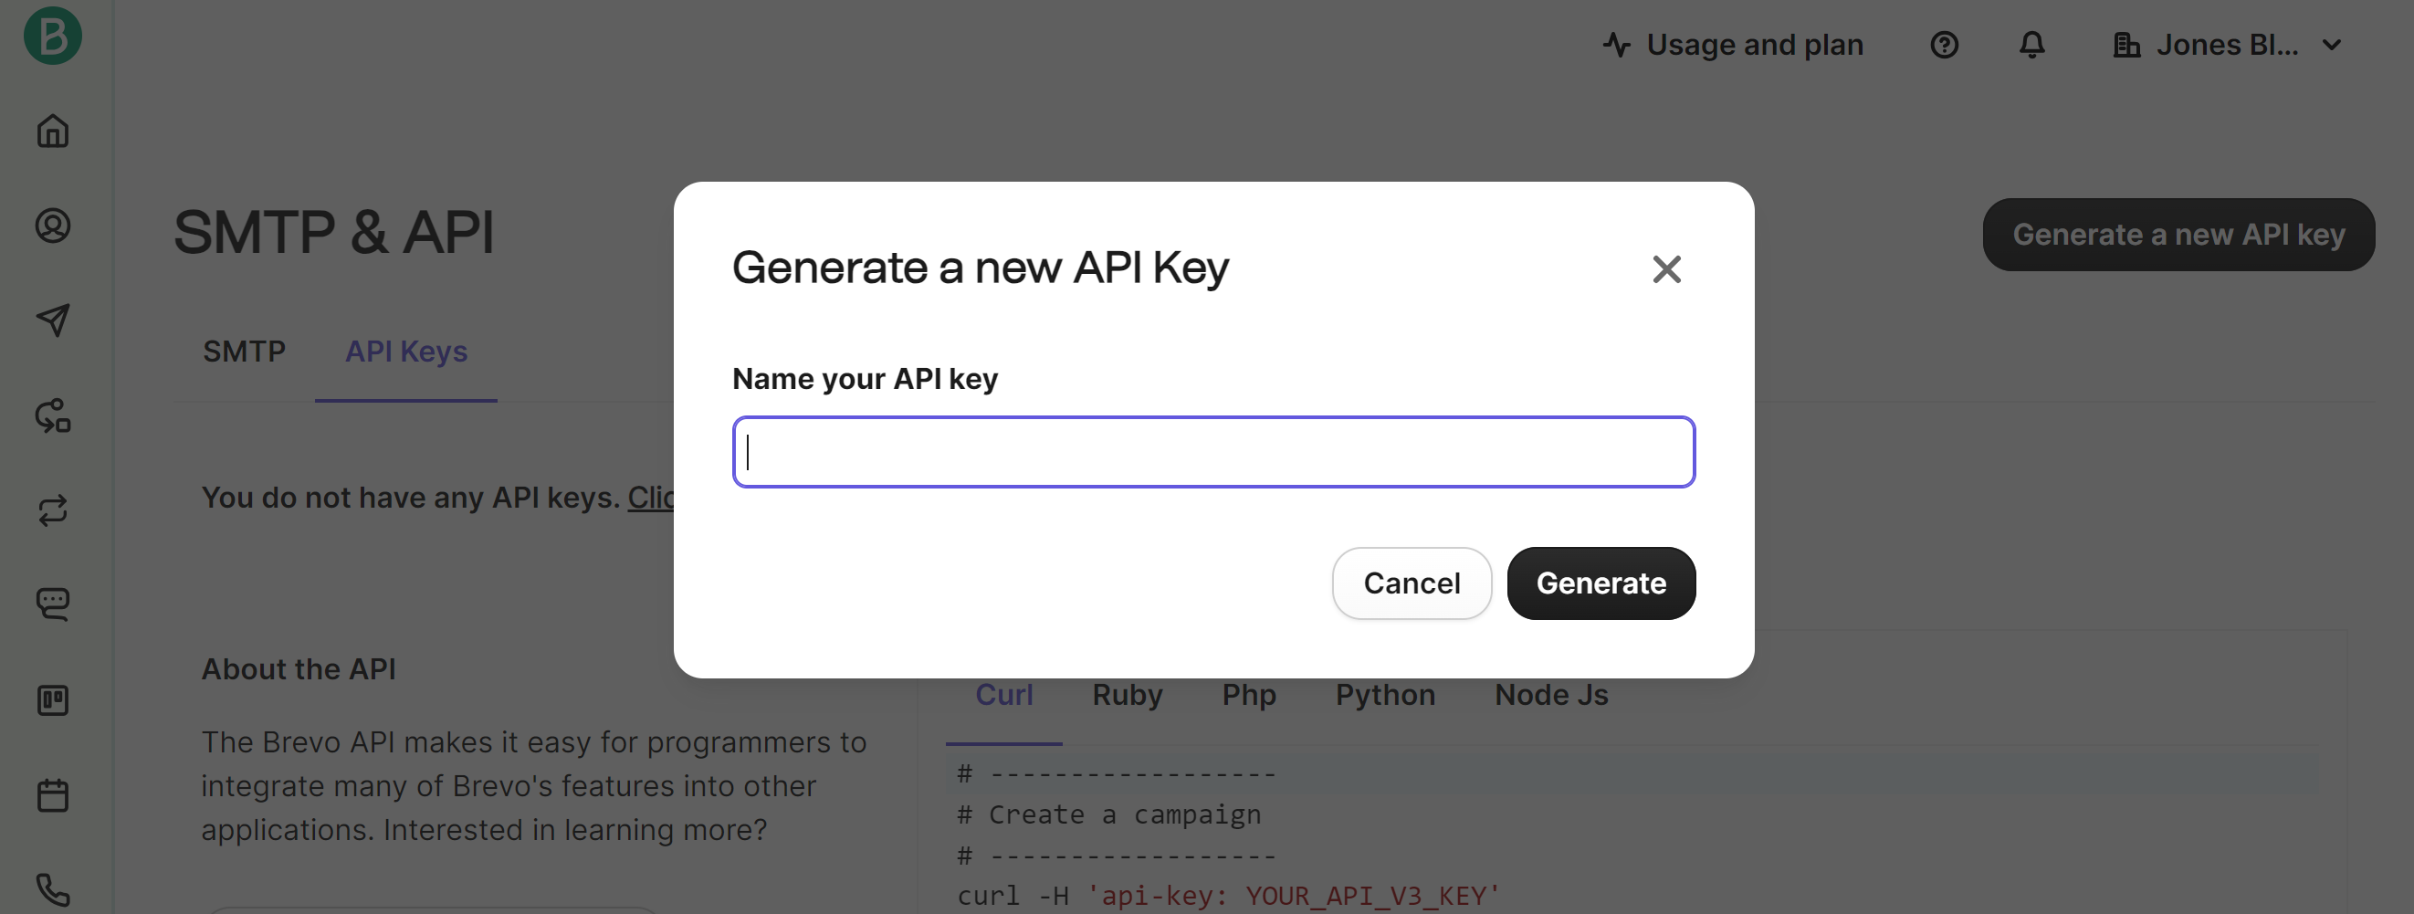Focus the Name your API key field
The height and width of the screenshot is (914, 2414).
click(1213, 452)
